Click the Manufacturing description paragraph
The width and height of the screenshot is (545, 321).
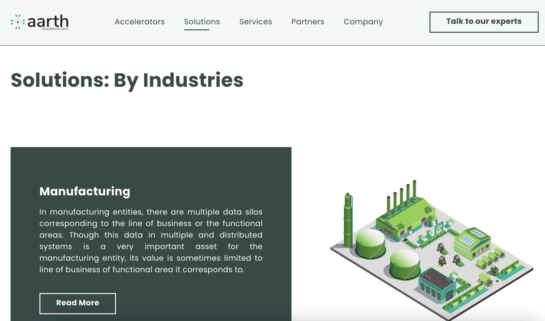pyautogui.click(x=151, y=241)
